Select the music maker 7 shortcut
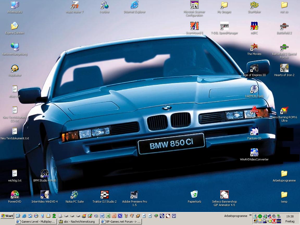This screenshot has width=300, height=225. (x=74, y=5)
